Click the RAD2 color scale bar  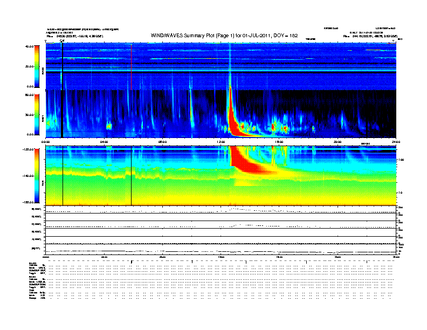point(37,66)
